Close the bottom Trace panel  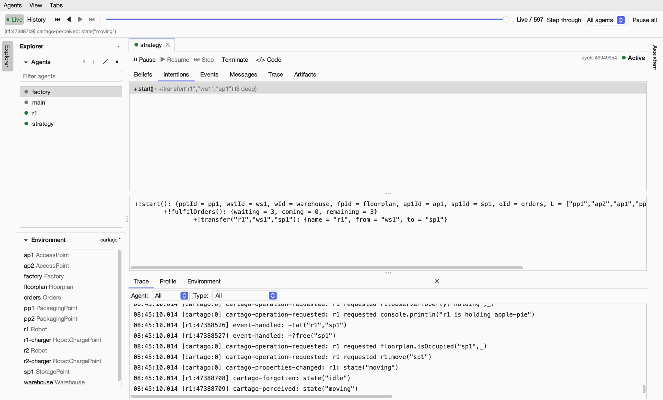point(437,281)
